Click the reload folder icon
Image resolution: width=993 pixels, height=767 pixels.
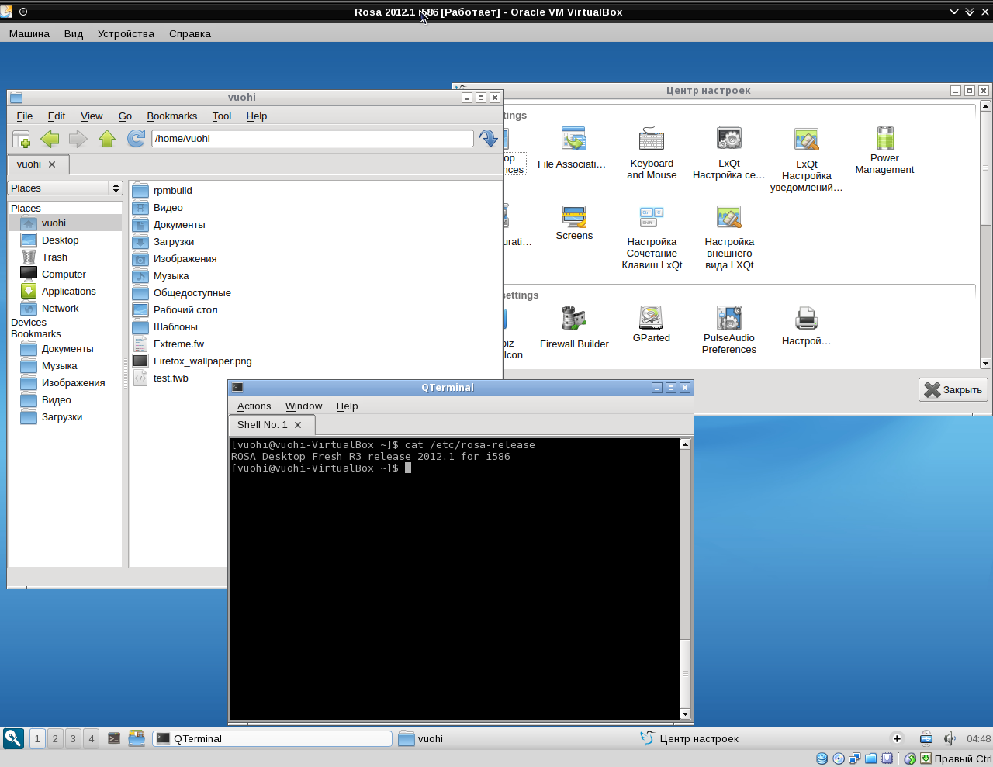pyautogui.click(x=136, y=139)
